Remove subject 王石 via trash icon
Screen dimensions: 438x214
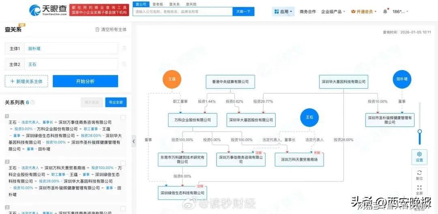(x=124, y=64)
